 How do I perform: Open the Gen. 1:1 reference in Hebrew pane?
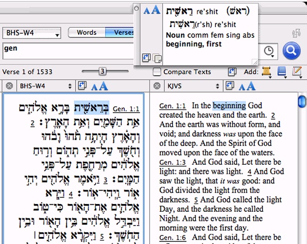pos(126,109)
